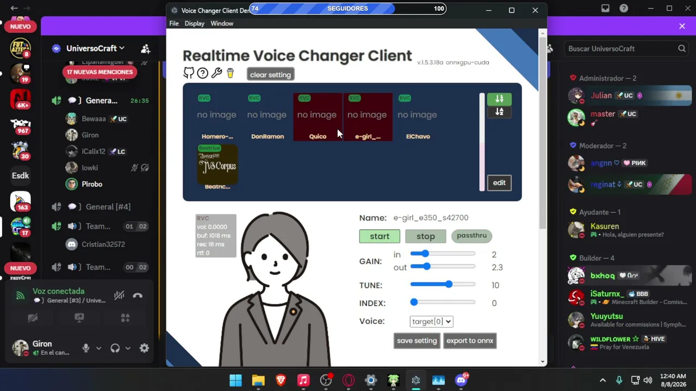Viewport: 696px width, 391px height.
Task: Open the help question-mark icon
Action: pyautogui.click(x=202, y=73)
